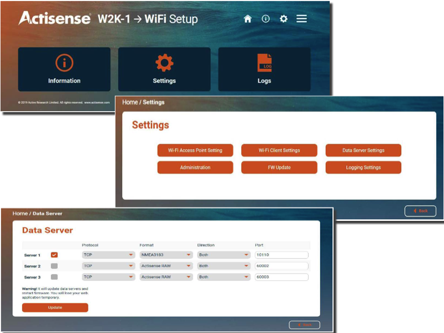Open info via the header info icon
This screenshot has height=333, width=444.
coord(266,19)
